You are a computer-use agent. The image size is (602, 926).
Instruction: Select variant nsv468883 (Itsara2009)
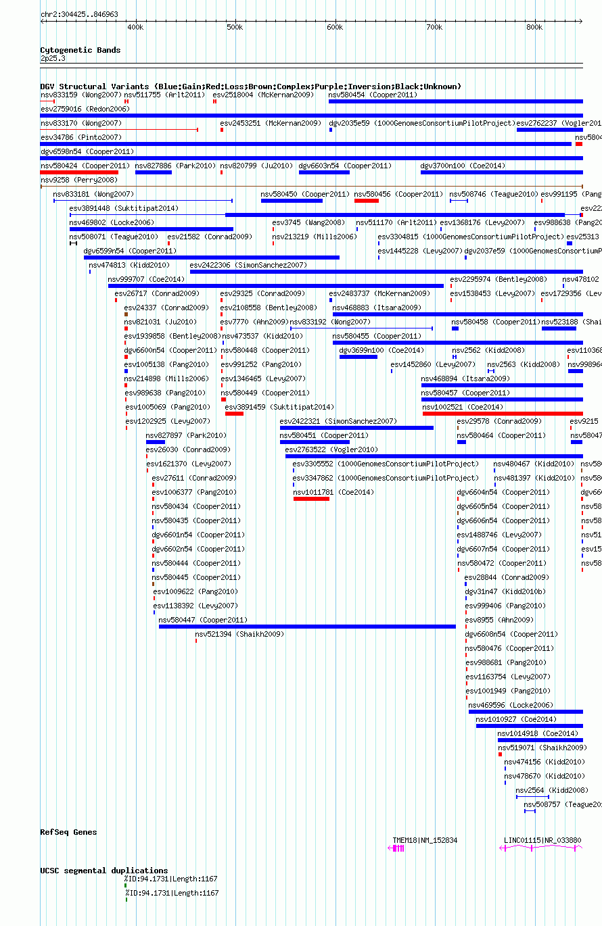pos(458,314)
